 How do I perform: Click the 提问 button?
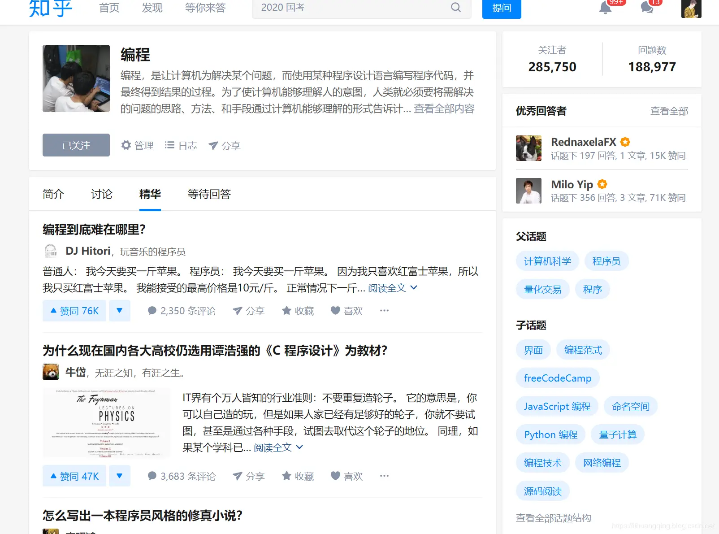coord(501,9)
